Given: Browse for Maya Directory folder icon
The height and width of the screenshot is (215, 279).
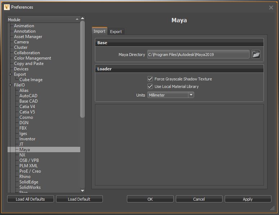Looking at the screenshot, I should 256,54.
